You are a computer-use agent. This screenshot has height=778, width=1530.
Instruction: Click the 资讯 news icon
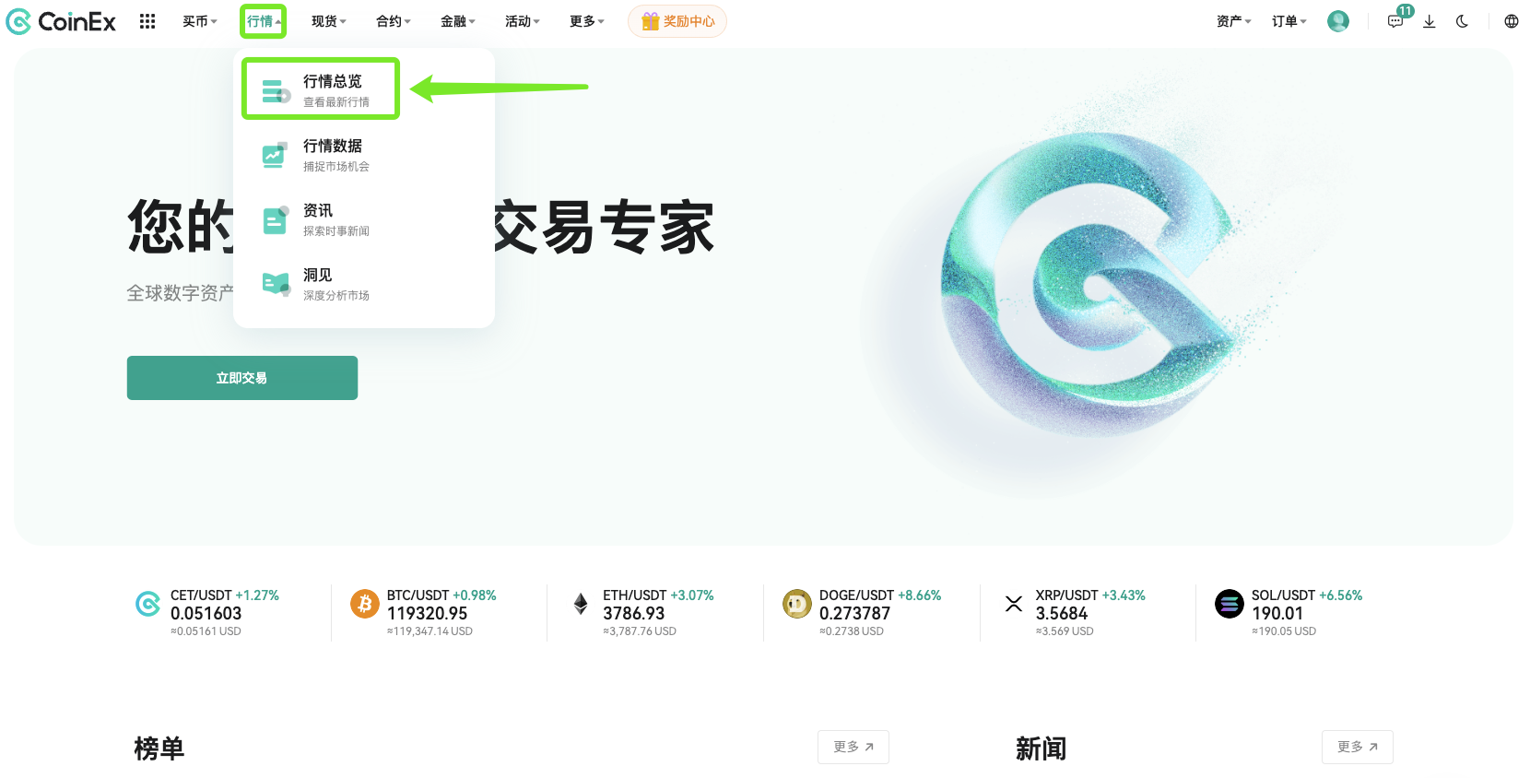tap(276, 219)
